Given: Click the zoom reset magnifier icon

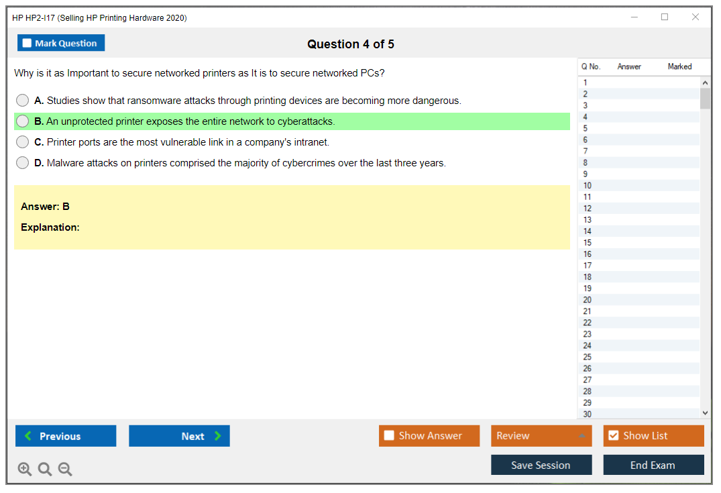Looking at the screenshot, I should (45, 470).
